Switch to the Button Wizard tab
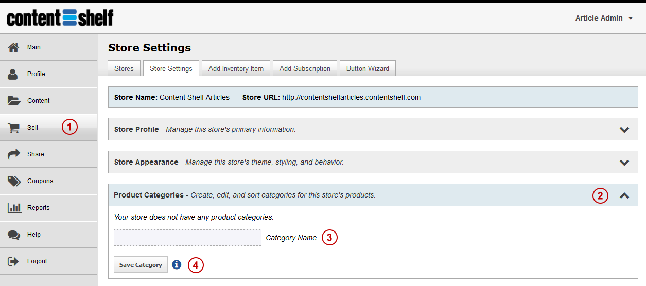The height and width of the screenshot is (286, 646). point(368,68)
